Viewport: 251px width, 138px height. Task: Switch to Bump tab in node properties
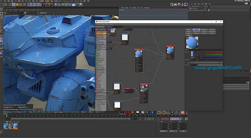pyautogui.click(x=212, y=29)
